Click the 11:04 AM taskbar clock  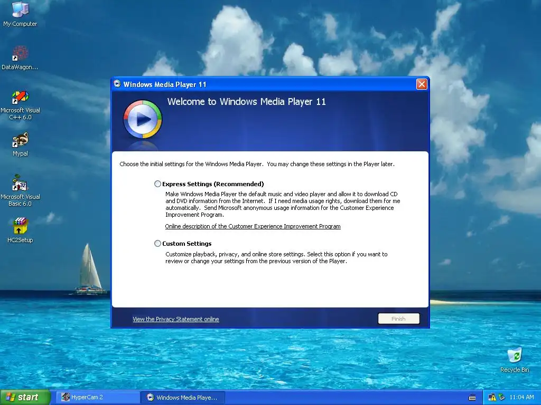521,397
